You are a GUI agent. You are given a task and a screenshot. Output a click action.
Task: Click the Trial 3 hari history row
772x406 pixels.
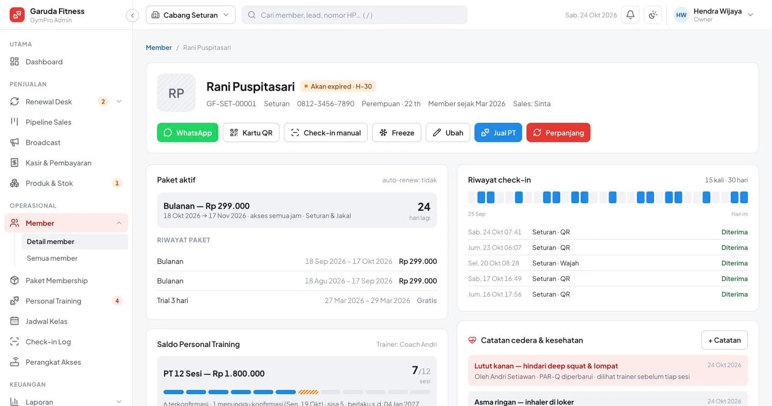[x=297, y=300]
